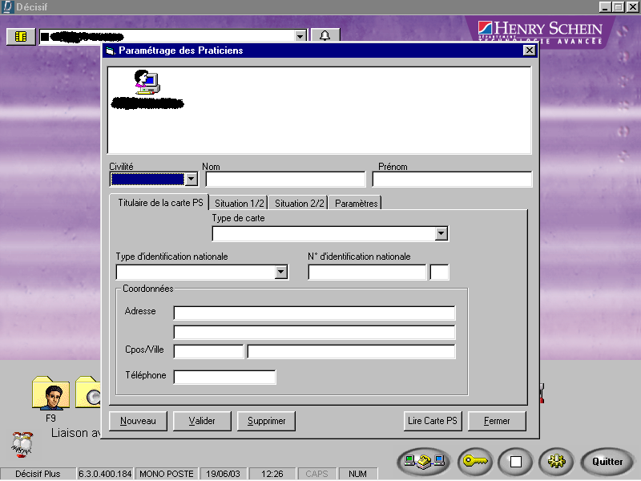Screen dimensions: 641x481
Task: Expand the Civilité dropdown
Action: click(x=191, y=179)
